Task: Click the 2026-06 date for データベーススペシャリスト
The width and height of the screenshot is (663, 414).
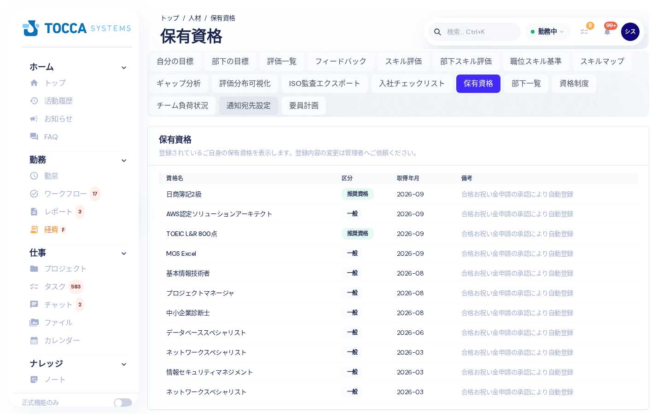Action: [x=410, y=333]
